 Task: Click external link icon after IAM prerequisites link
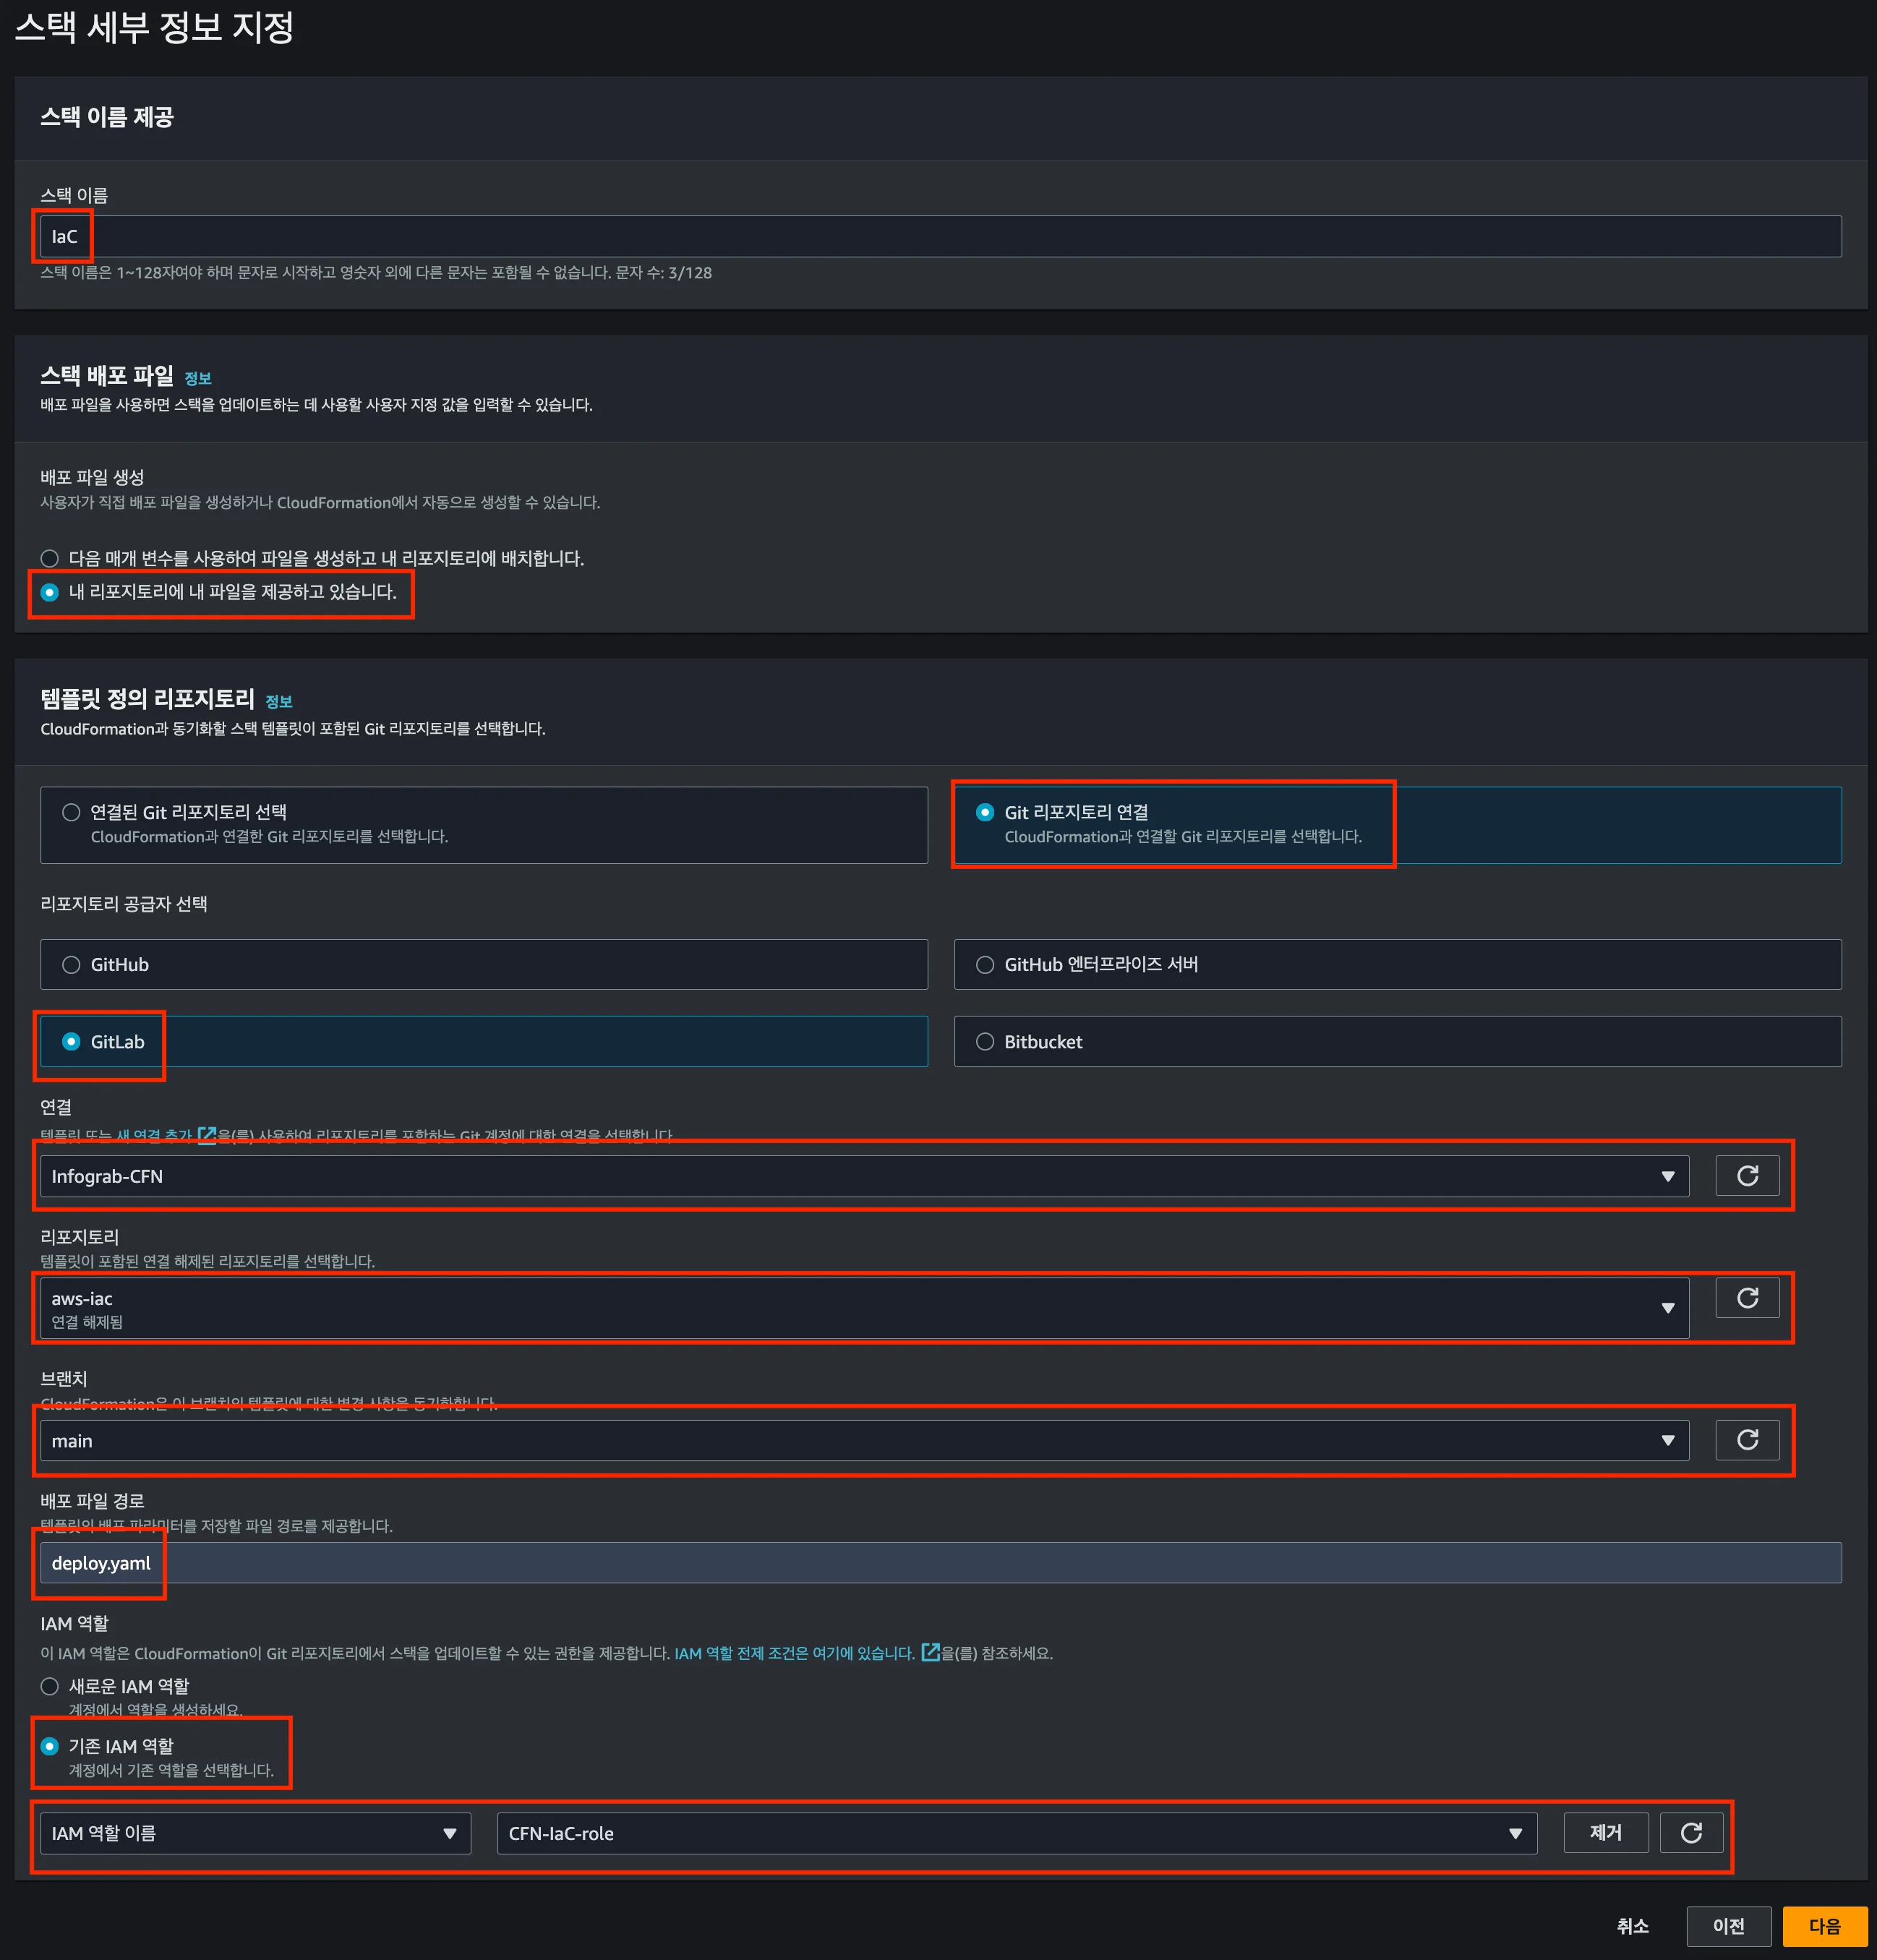click(930, 1652)
